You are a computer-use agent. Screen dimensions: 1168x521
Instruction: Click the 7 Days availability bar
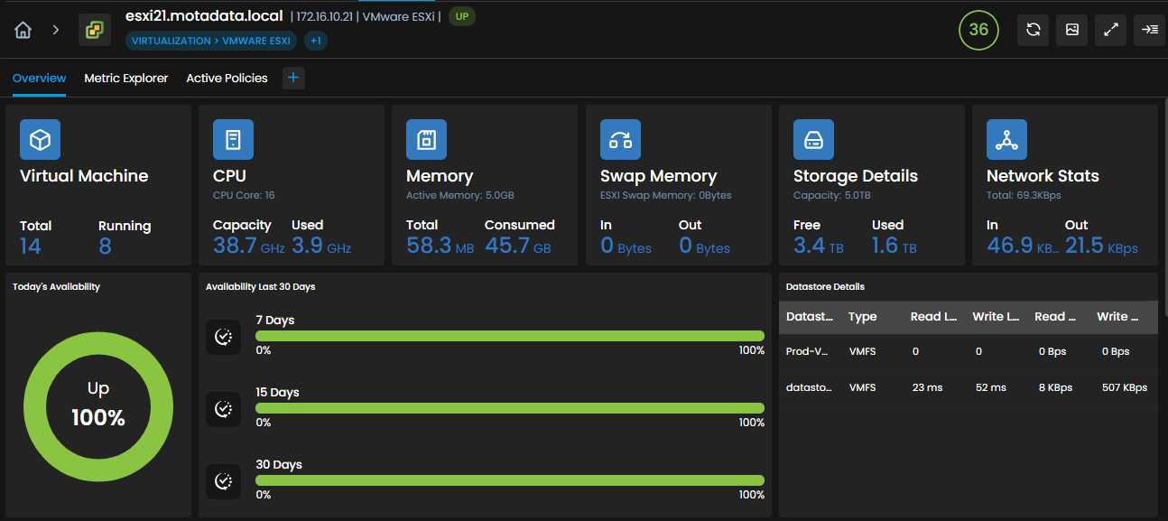pyautogui.click(x=510, y=336)
